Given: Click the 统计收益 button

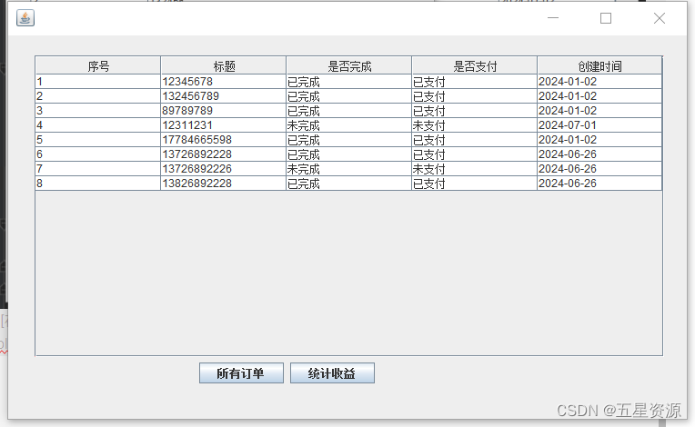Looking at the screenshot, I should (332, 373).
